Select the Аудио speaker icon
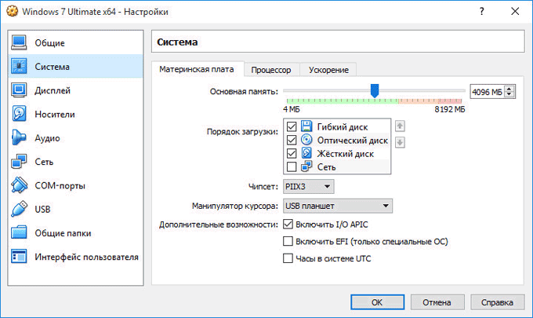 (19, 138)
